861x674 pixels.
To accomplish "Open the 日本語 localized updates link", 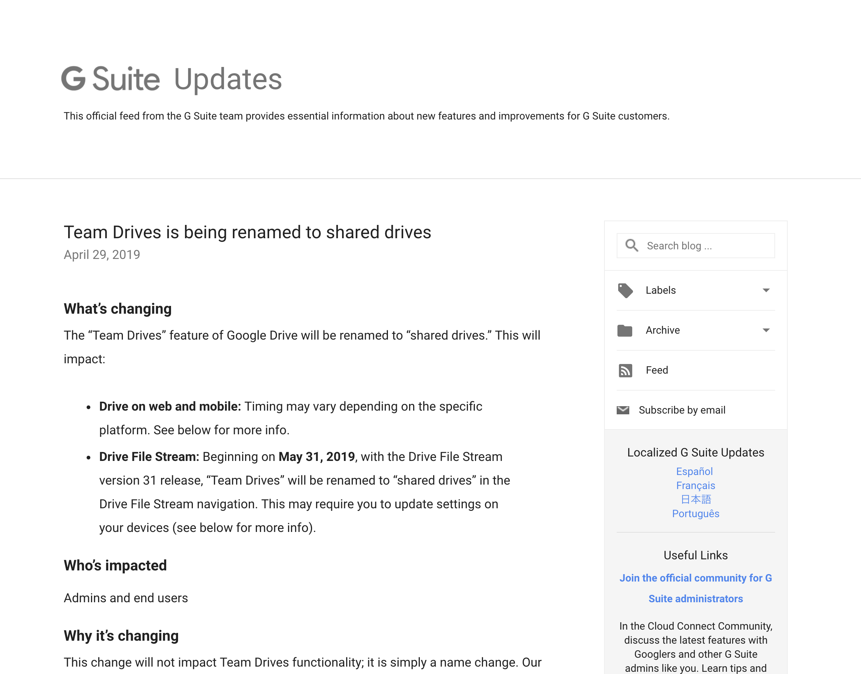I will (x=696, y=499).
